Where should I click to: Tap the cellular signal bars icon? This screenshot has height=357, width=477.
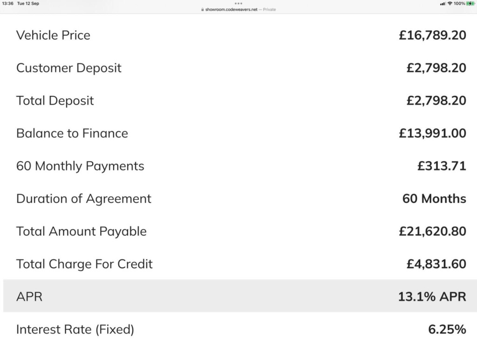pos(443,4)
